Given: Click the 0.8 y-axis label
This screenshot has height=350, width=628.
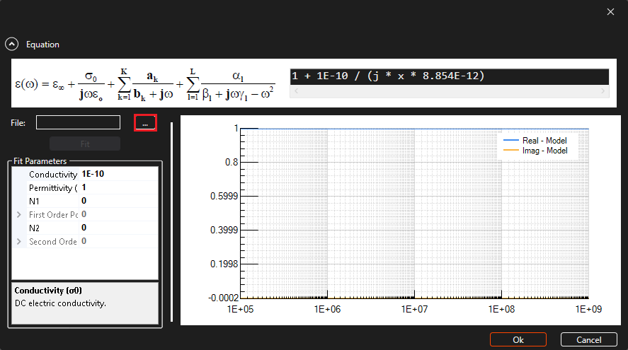Looking at the screenshot, I should click(x=232, y=162).
